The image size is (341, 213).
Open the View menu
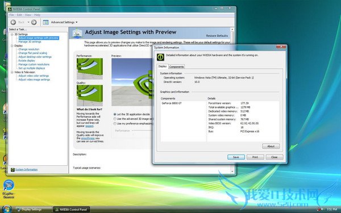point(28,15)
